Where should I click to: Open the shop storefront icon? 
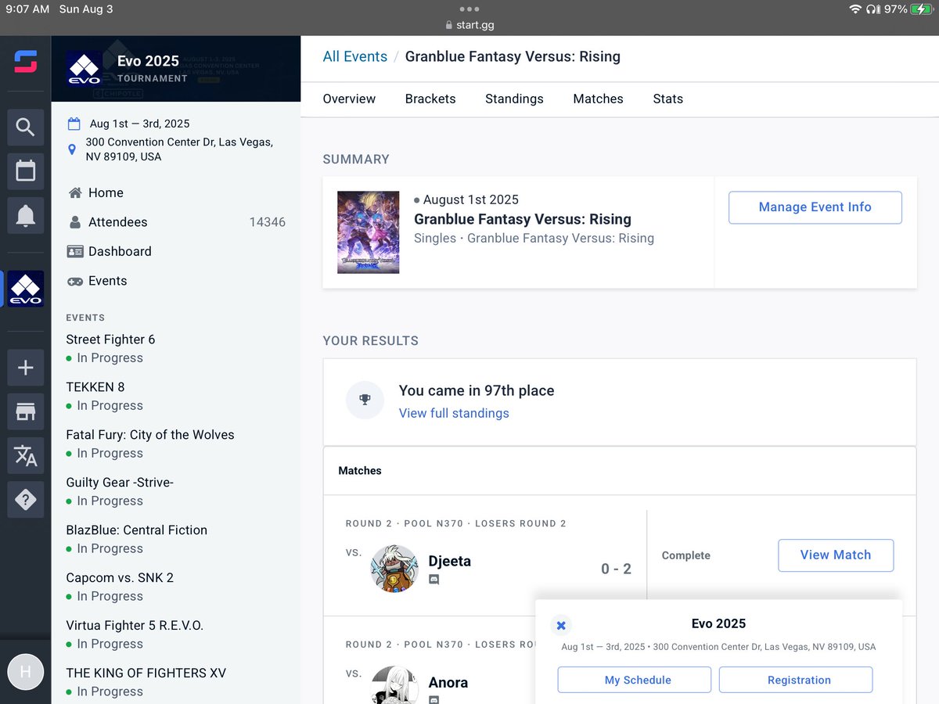(x=26, y=411)
